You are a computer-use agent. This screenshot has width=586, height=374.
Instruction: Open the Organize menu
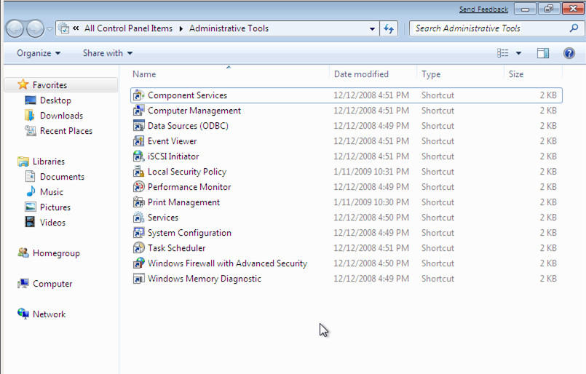point(39,53)
